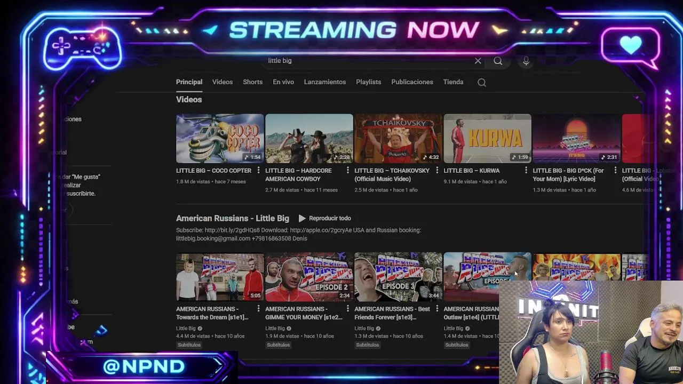Screen dimensions: 683x384
Task: Click the magnifier search button beside the search box
Action: point(498,61)
